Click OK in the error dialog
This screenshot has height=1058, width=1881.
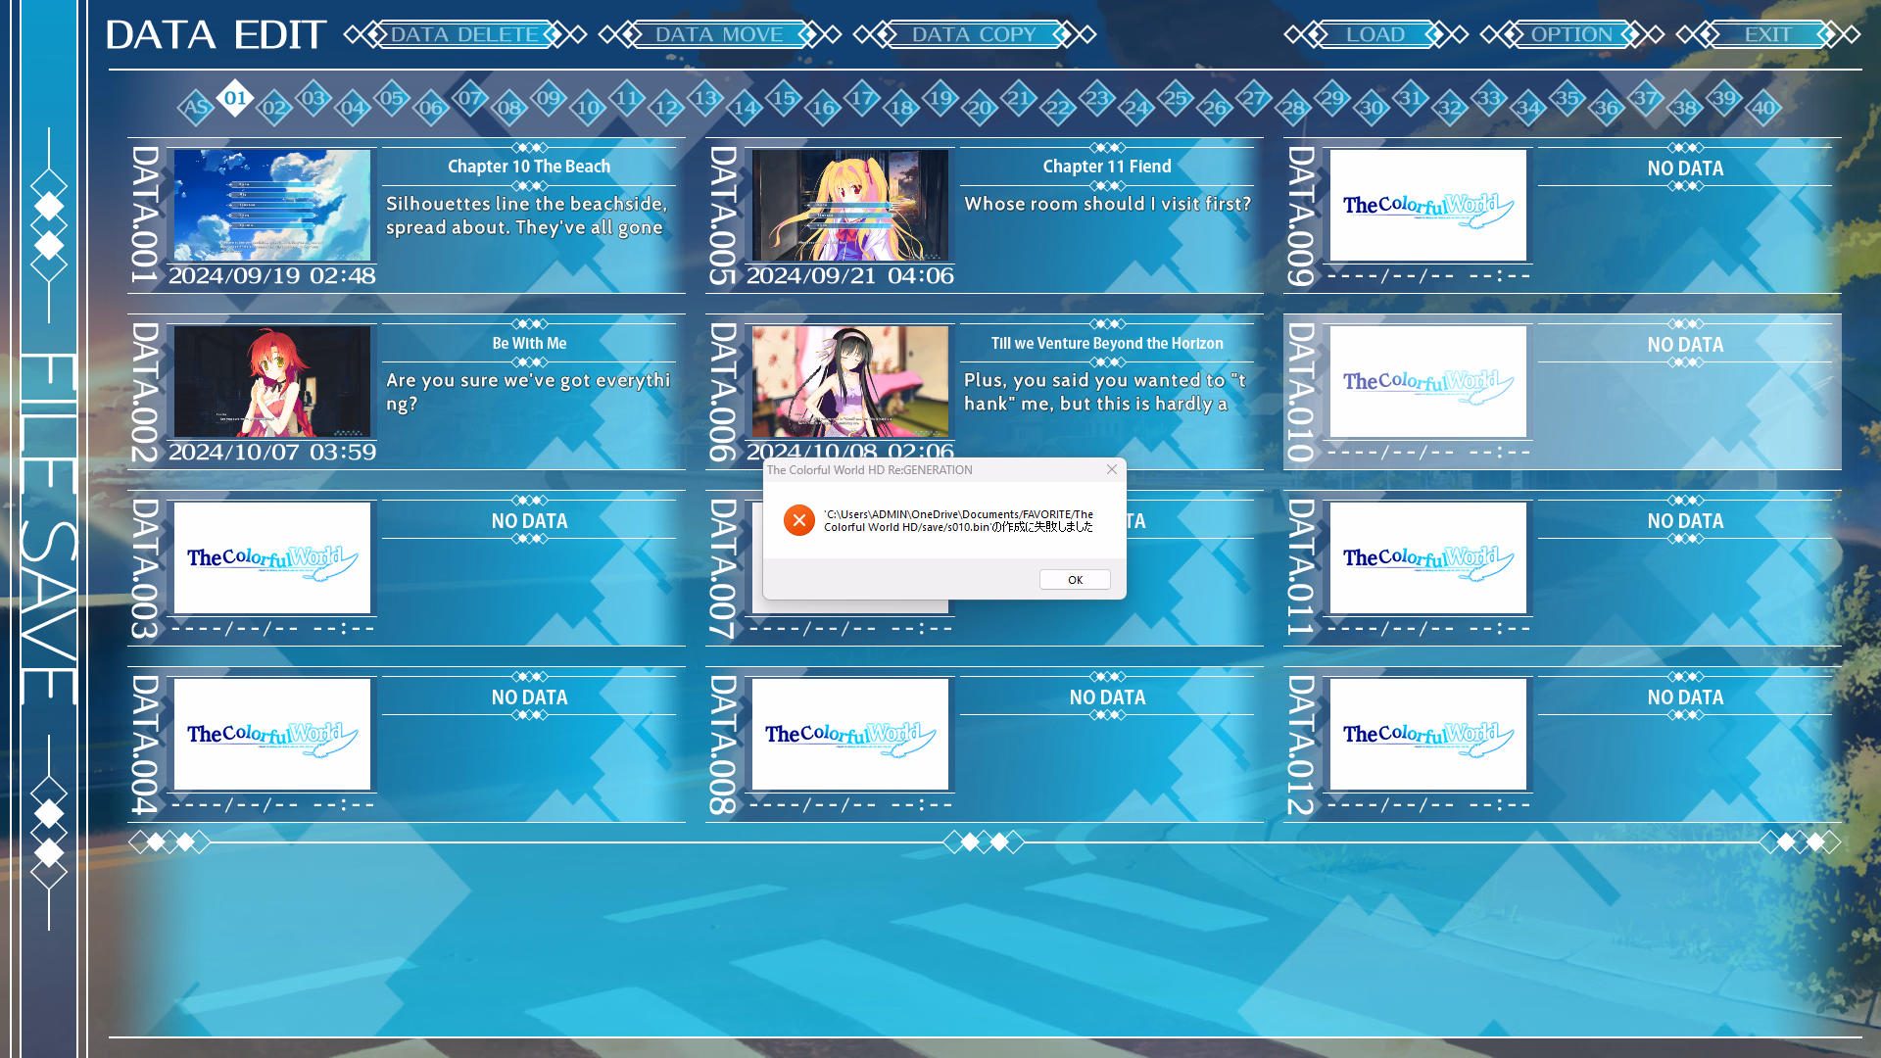point(1075,580)
